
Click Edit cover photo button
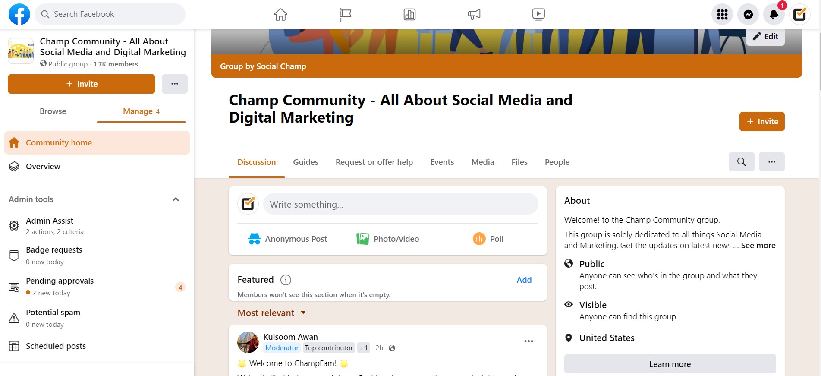coord(765,37)
